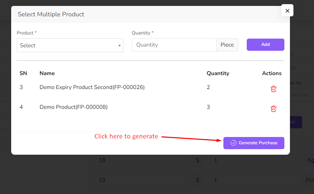Viewport: 314px width, 194px height.
Task: Click the Name column header
Action: point(47,73)
